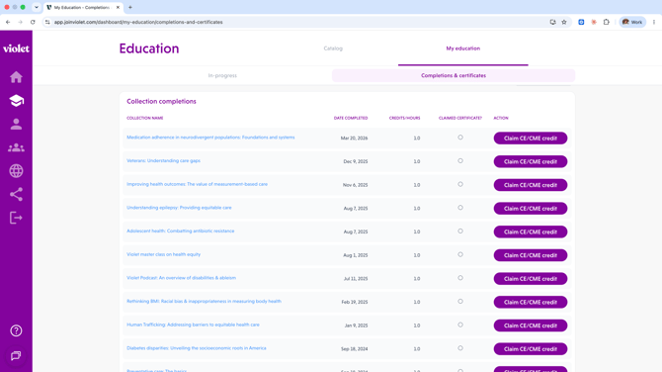Open the Help question mark icon

[x=16, y=330]
